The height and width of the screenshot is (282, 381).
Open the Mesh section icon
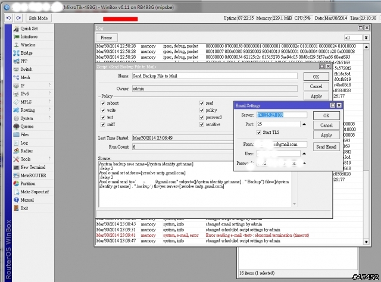[16, 77]
